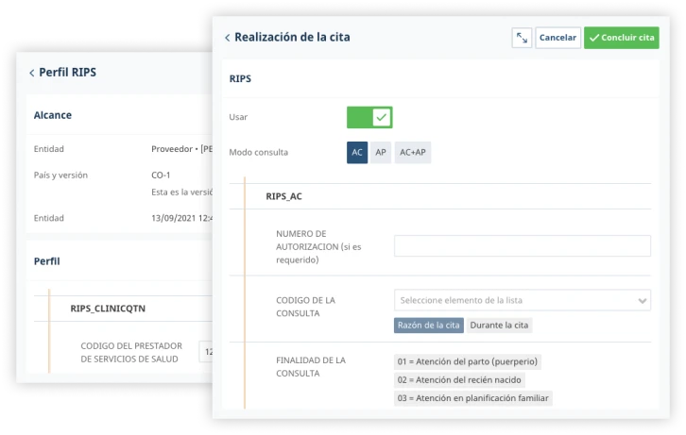Choose 03 = Atención en planificación familiar
Screen dimensions: 686x435
pyautogui.click(x=473, y=398)
